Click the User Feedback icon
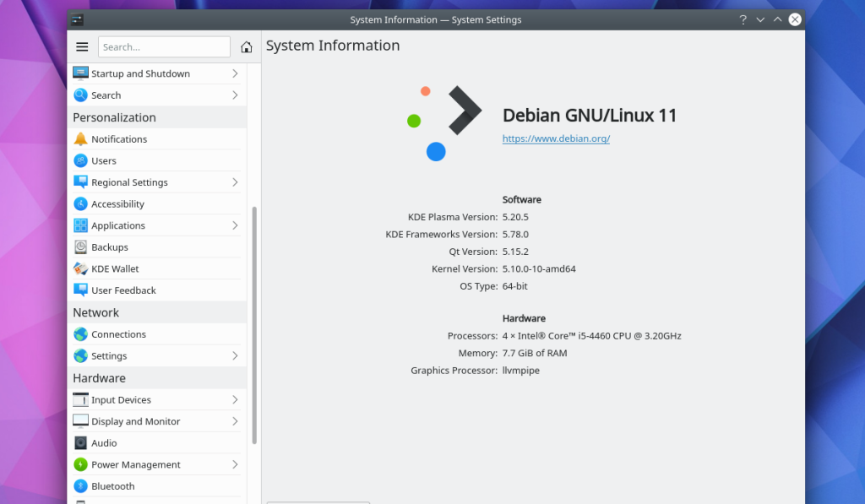Screen dimensions: 865x504 80,290
